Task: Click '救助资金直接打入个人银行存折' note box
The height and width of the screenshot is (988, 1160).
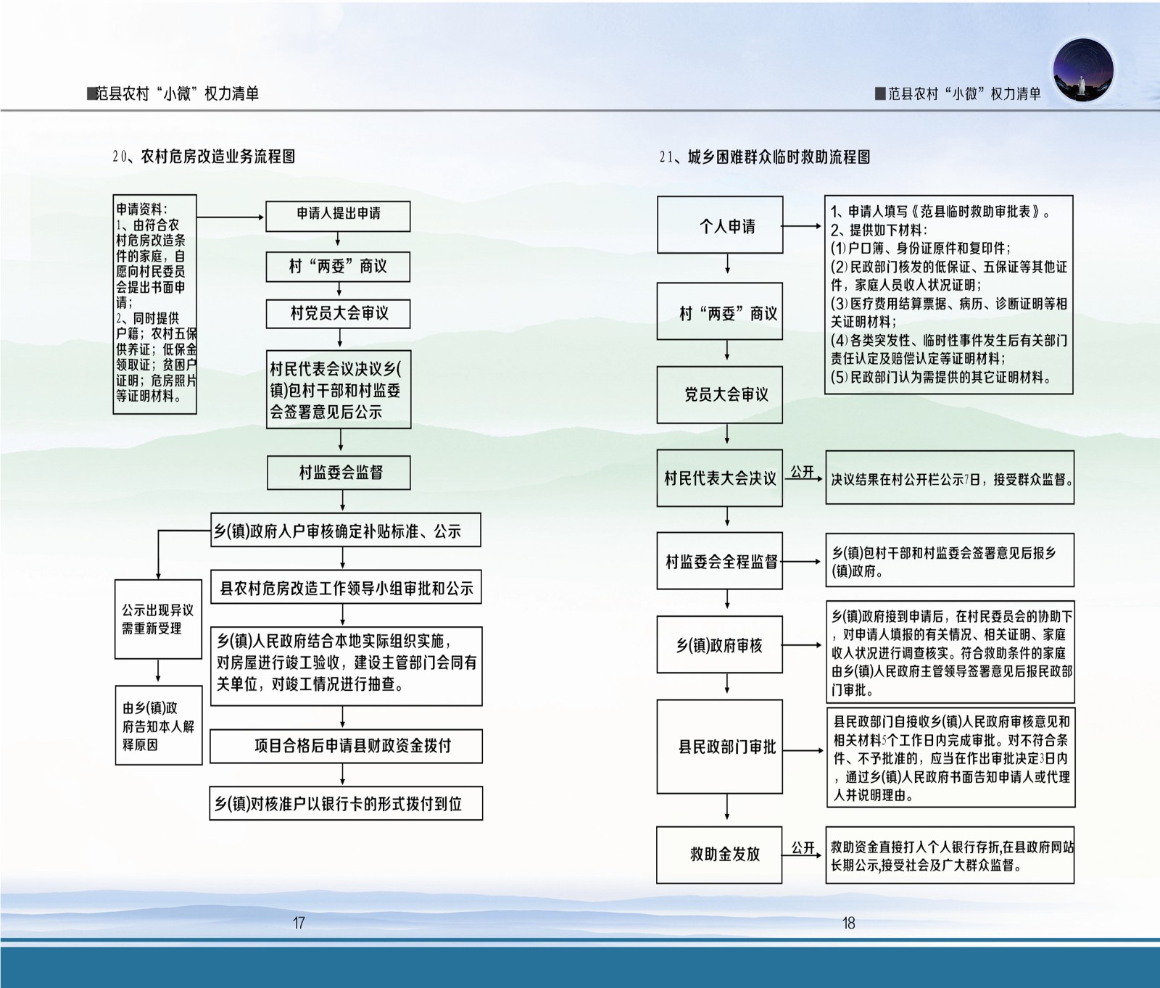Action: [950, 855]
